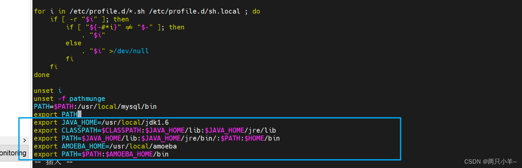Click the "do" keyword ending the for line
Image resolution: width=522 pixels, height=168 pixels.
pos(256,11)
